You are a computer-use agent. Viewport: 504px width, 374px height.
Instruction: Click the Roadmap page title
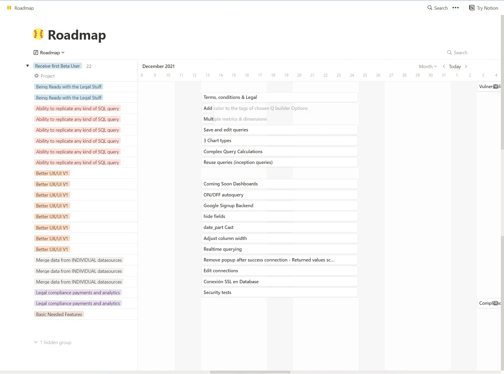point(77,35)
